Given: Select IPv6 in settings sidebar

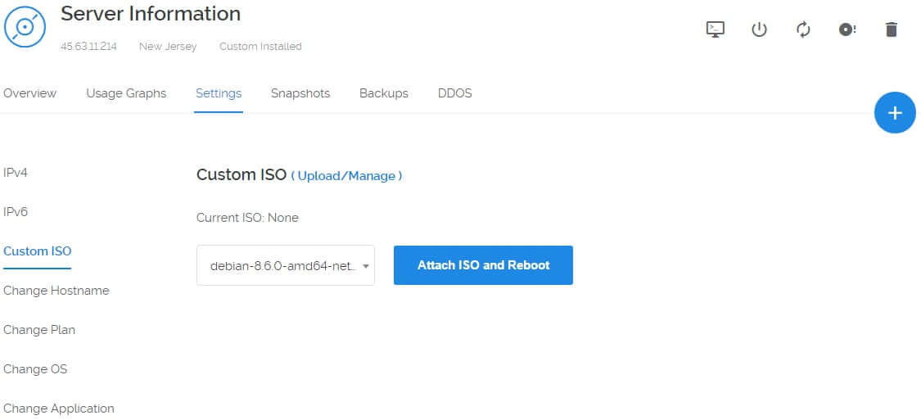Looking at the screenshot, I should point(16,212).
